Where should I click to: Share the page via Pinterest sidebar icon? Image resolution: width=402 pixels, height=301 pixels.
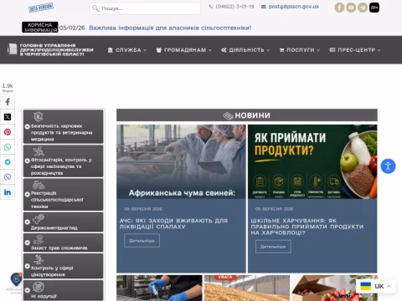[x=8, y=132]
